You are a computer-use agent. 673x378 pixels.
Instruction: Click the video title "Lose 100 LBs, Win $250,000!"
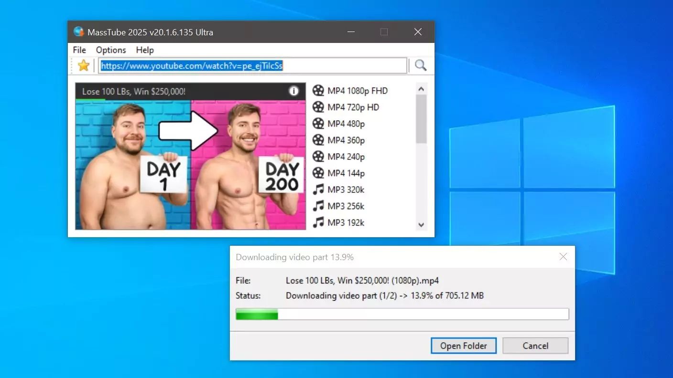tap(134, 91)
